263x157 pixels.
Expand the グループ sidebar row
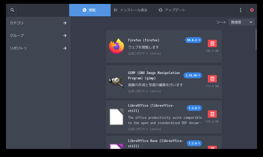click(x=38, y=36)
